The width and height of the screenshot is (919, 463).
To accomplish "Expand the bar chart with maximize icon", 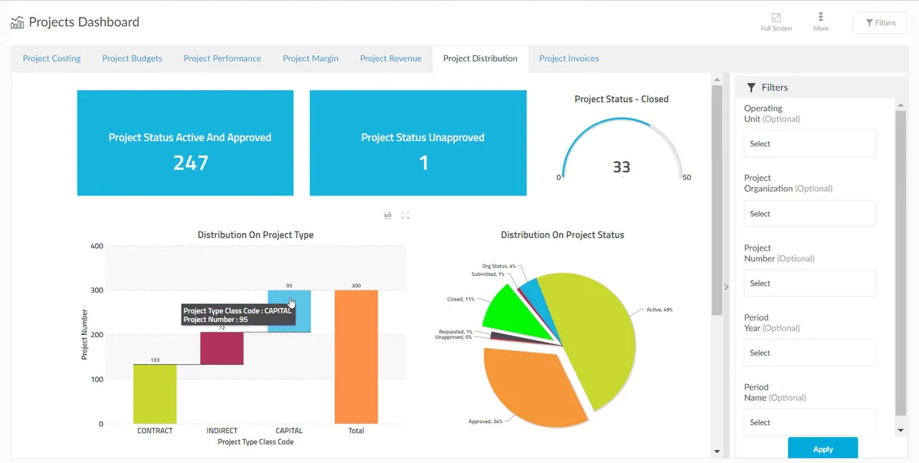I will [405, 215].
